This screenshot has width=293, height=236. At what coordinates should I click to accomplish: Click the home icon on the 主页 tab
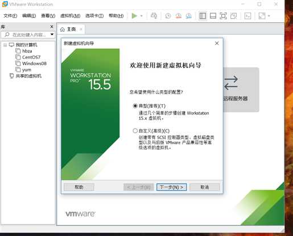click(x=63, y=29)
